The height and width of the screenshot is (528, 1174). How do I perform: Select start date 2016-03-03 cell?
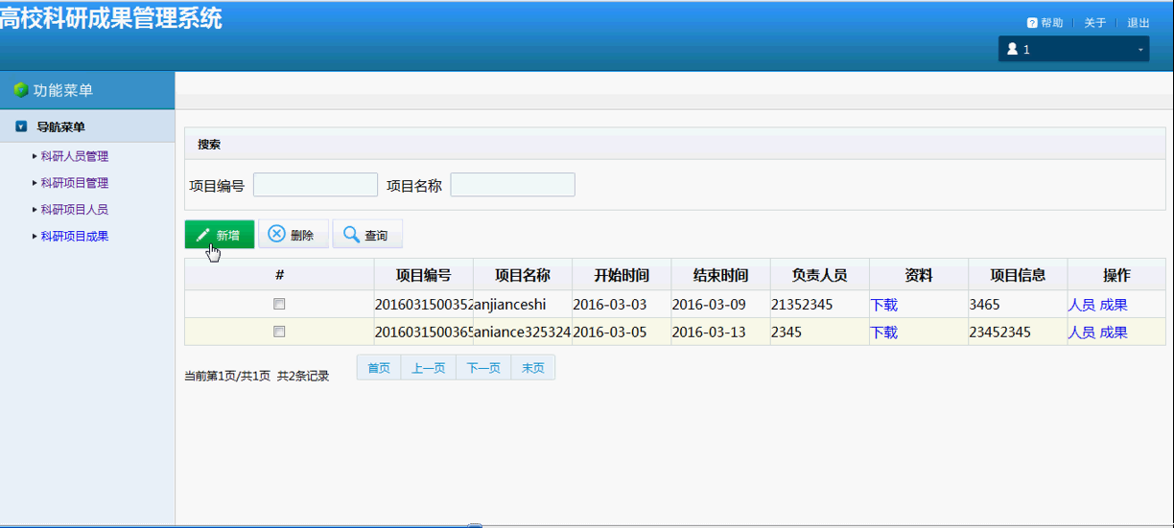pos(622,305)
